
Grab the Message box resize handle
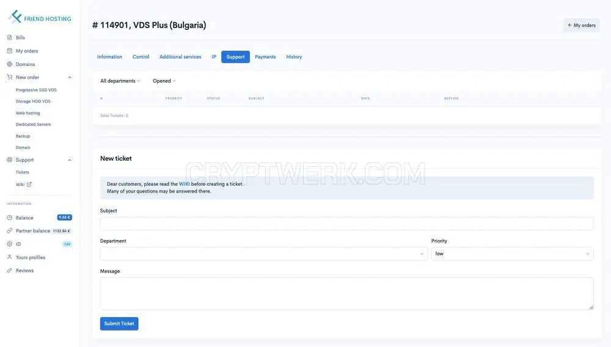[x=591, y=307]
